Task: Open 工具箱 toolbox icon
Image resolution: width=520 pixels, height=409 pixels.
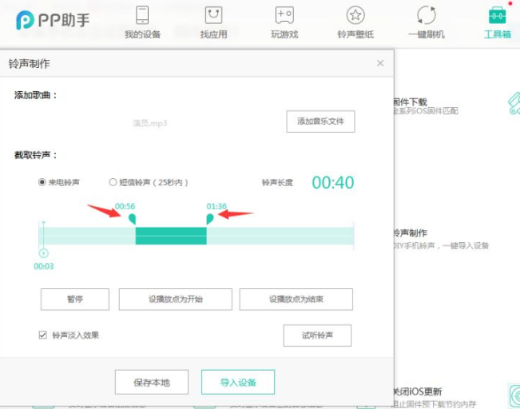Action: pos(497,15)
